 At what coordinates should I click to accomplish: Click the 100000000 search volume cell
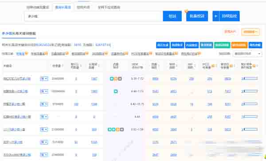(x=58, y=91)
